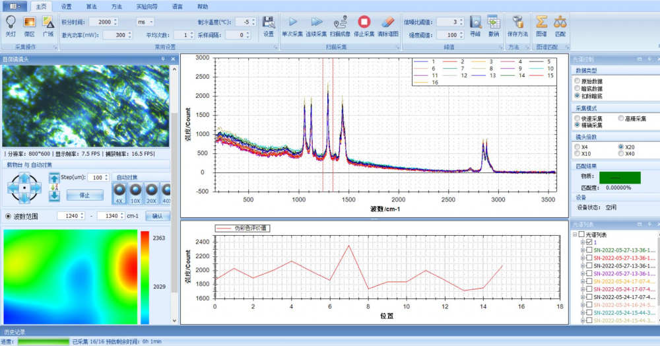Check the 光谱列表 root checkbox

pos(581,234)
